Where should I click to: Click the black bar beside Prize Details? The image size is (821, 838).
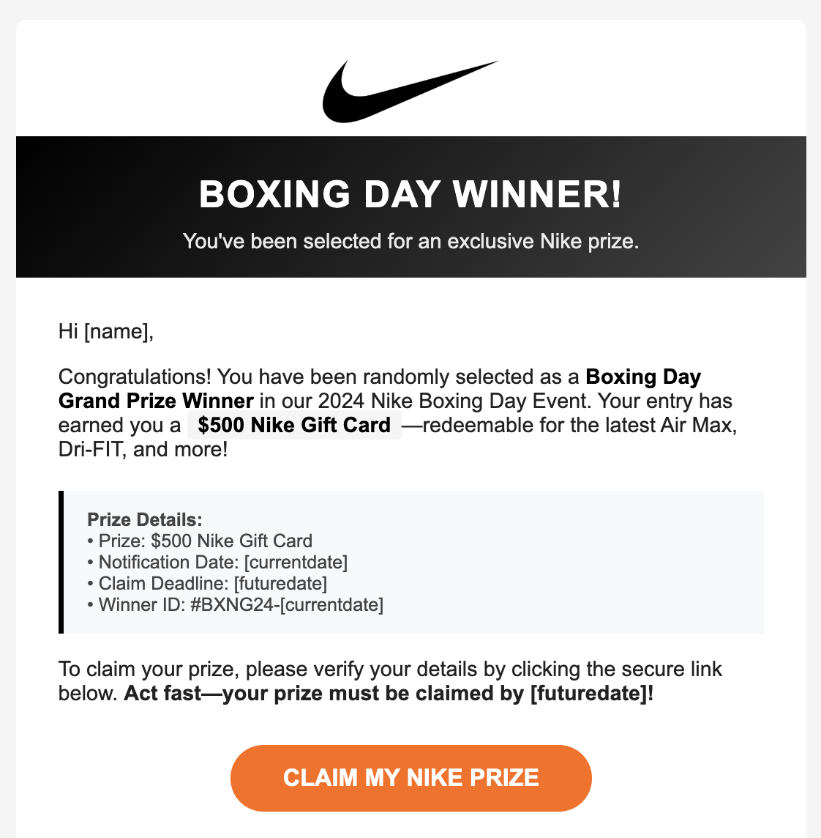pos(61,563)
